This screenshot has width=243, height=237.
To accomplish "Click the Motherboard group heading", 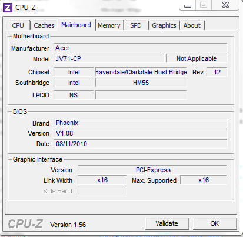I will [31, 36].
